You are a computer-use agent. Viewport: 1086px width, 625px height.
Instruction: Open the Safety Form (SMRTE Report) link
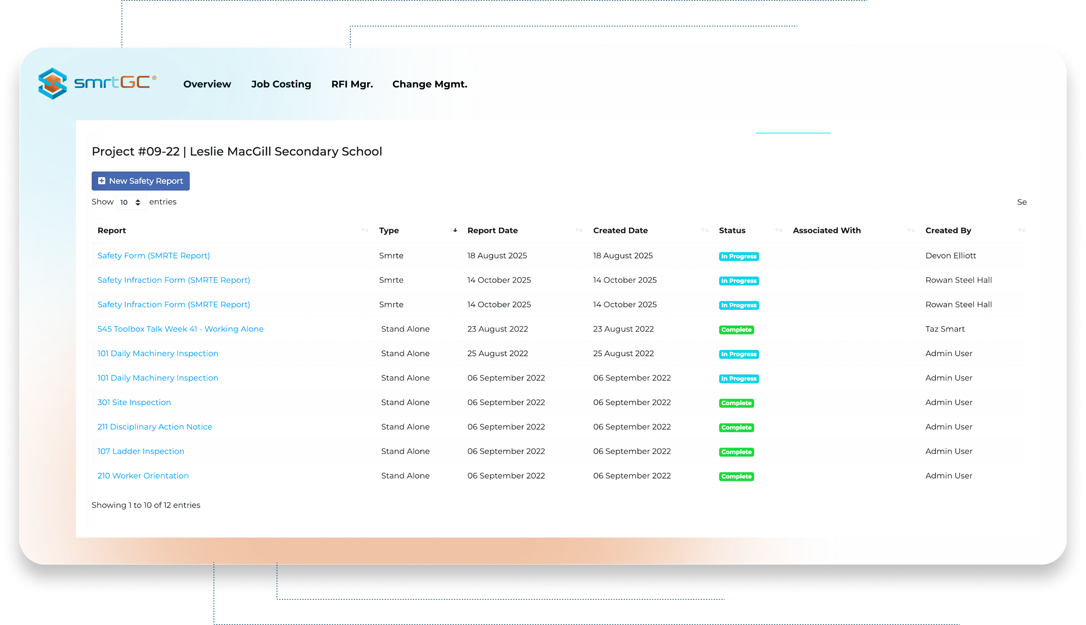(x=153, y=255)
